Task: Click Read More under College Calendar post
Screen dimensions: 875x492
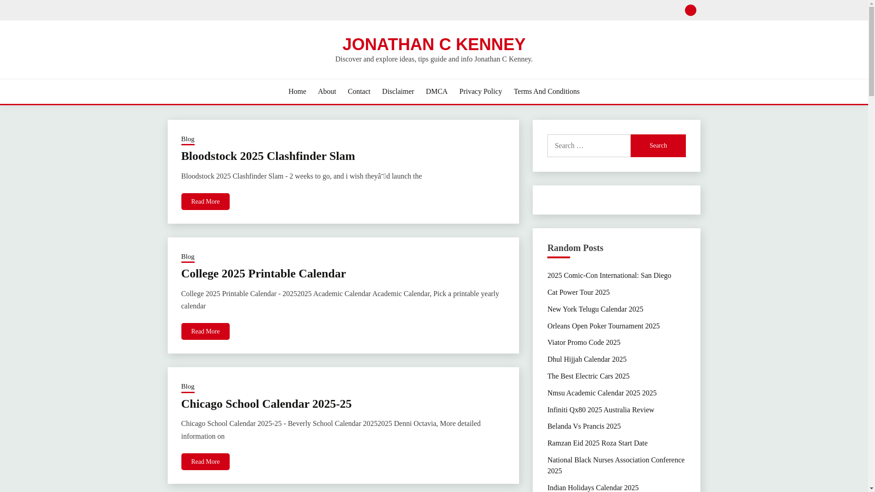Action: [x=205, y=331]
